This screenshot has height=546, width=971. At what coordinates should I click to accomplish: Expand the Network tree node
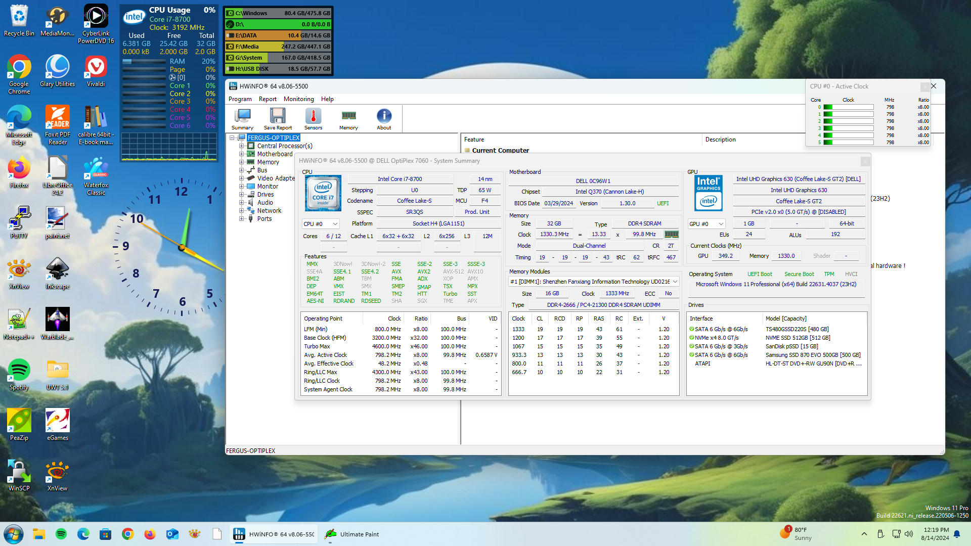(x=242, y=211)
